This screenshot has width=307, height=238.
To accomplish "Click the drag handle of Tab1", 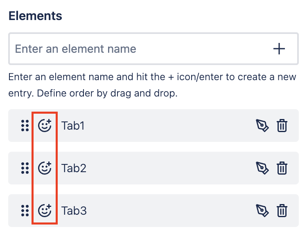I will tap(25, 126).
